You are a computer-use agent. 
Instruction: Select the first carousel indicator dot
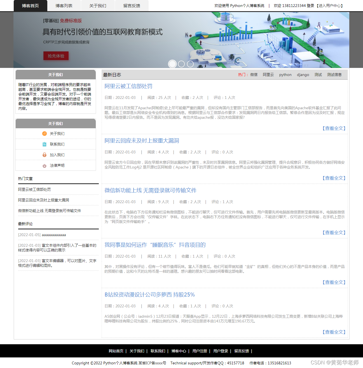point(173,64)
